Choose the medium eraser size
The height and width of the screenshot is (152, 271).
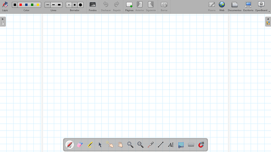click(x=75, y=5)
